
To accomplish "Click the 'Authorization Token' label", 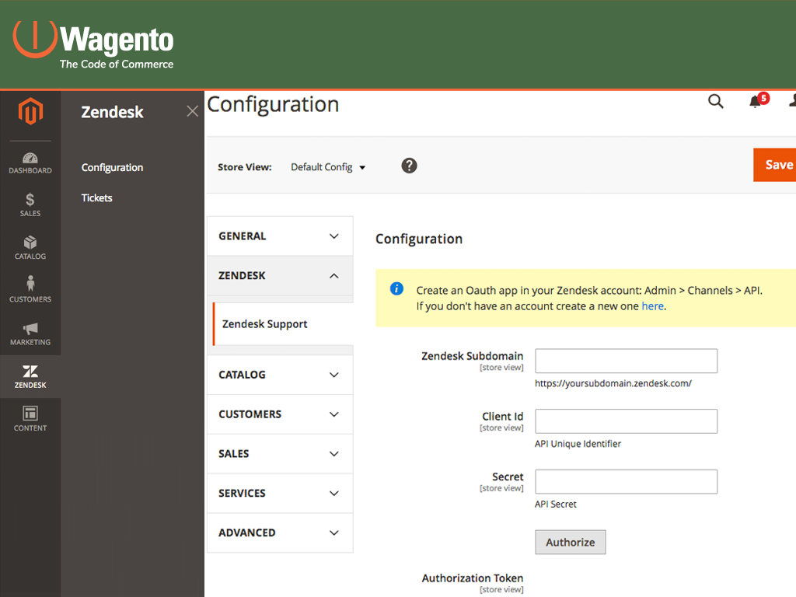I will [x=473, y=578].
